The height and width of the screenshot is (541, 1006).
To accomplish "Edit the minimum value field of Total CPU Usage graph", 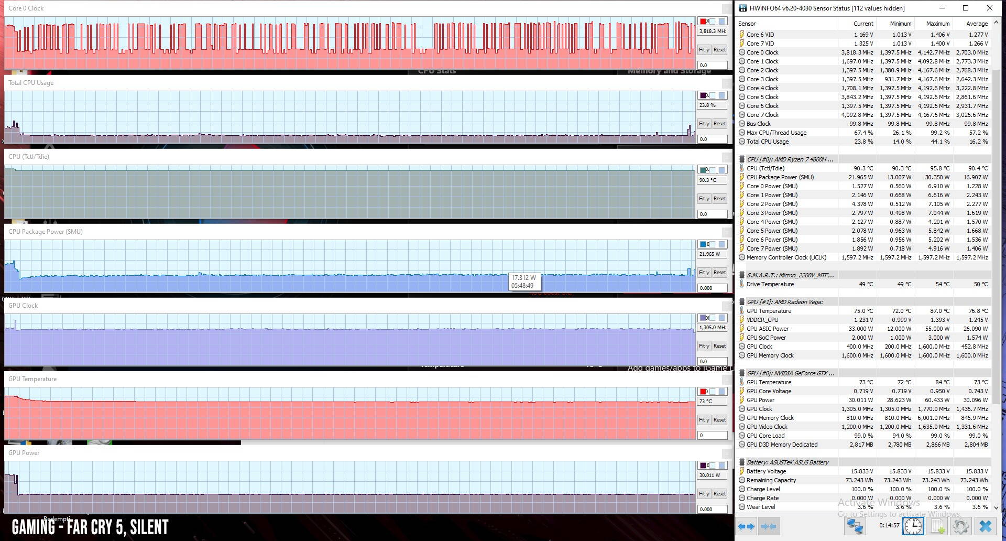I will tap(712, 139).
